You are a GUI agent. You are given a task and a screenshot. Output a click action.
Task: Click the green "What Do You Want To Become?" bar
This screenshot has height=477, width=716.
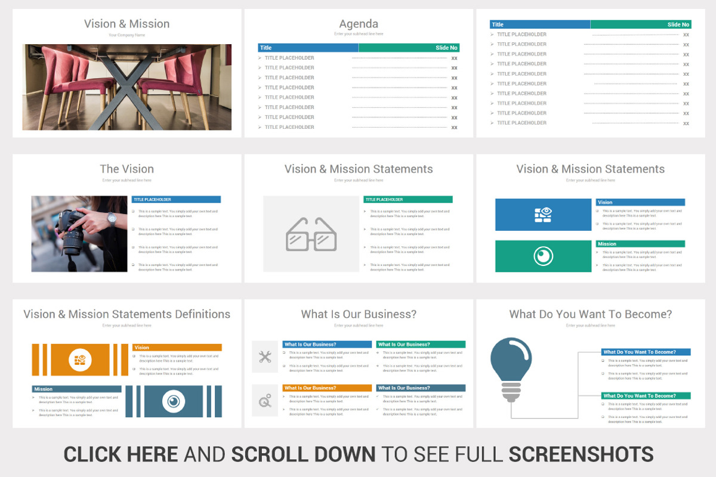coord(646,395)
